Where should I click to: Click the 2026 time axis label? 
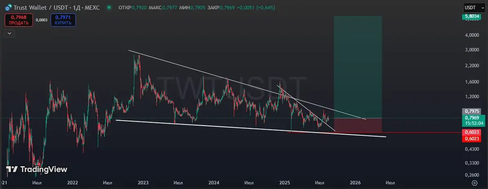point(355,183)
